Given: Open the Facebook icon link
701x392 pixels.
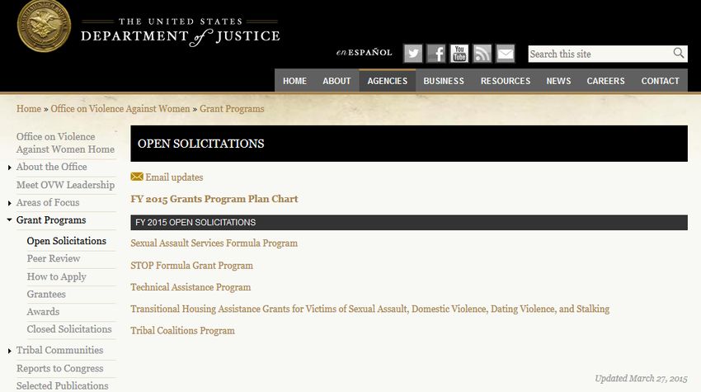Looking at the screenshot, I should (436, 54).
